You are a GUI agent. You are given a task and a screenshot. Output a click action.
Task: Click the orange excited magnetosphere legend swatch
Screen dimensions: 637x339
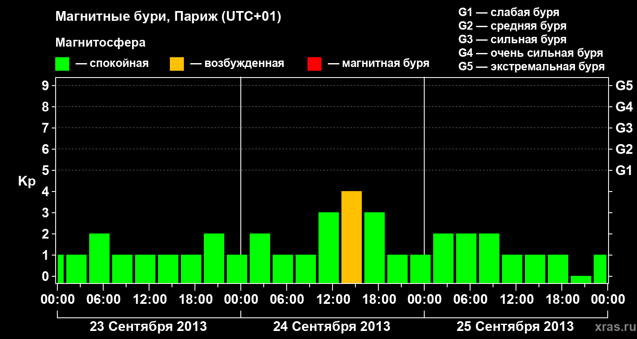[177, 64]
